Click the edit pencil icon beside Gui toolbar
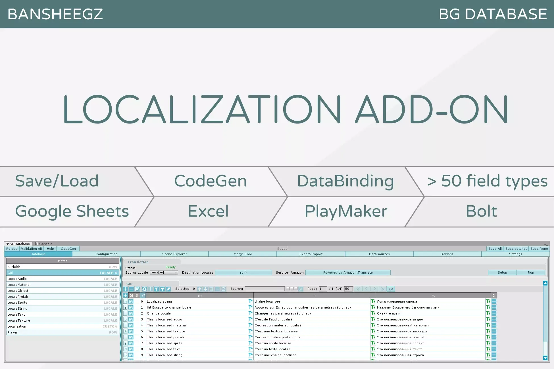The width and height of the screenshot is (554, 369). coord(168,289)
